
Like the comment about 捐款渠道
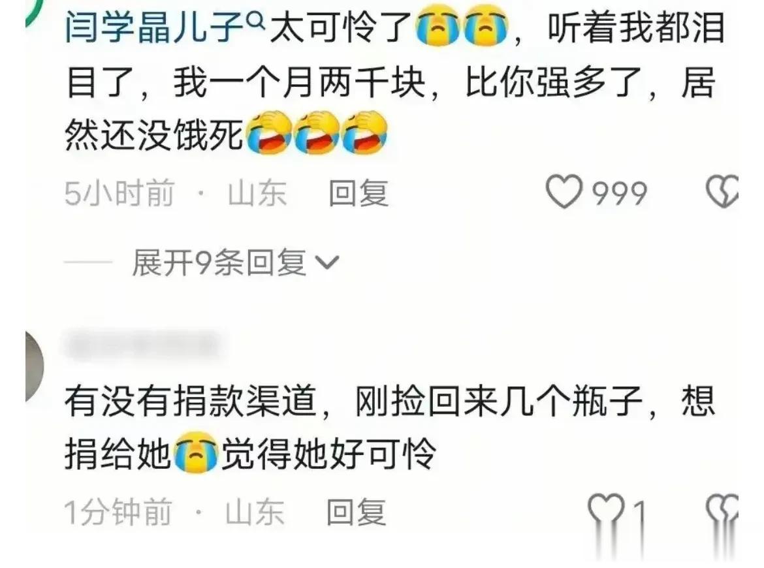[x=605, y=512]
